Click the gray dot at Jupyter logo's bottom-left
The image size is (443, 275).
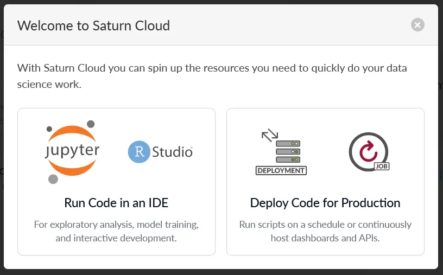coord(53,179)
